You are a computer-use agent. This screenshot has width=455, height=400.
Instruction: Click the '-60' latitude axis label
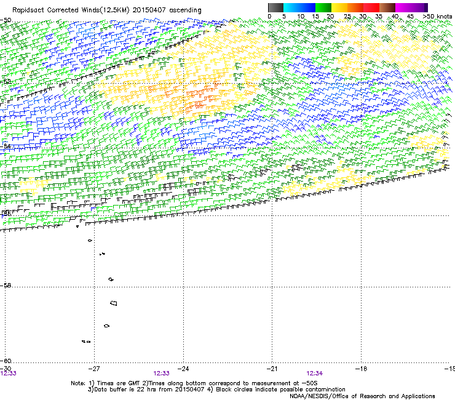coord(6,361)
